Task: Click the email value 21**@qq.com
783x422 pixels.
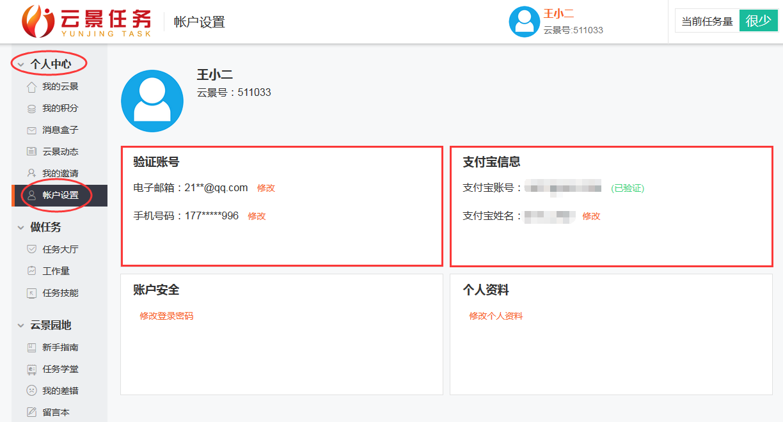Action: pos(216,187)
